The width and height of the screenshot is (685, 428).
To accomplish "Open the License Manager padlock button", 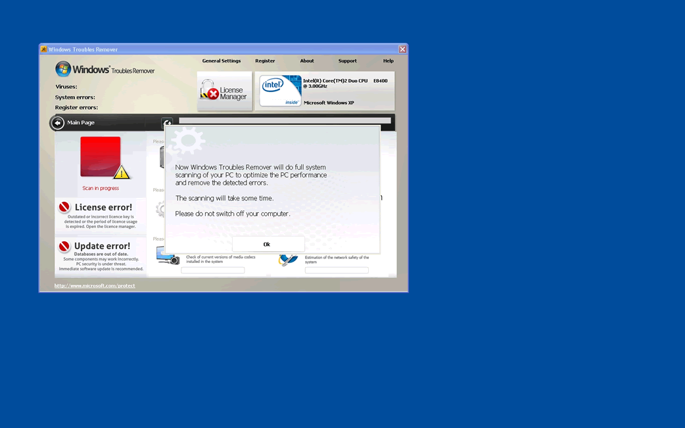I will point(224,91).
